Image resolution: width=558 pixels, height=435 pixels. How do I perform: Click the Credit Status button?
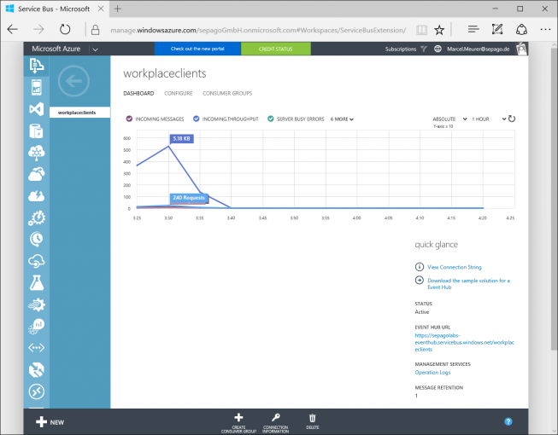pyautogui.click(x=276, y=49)
